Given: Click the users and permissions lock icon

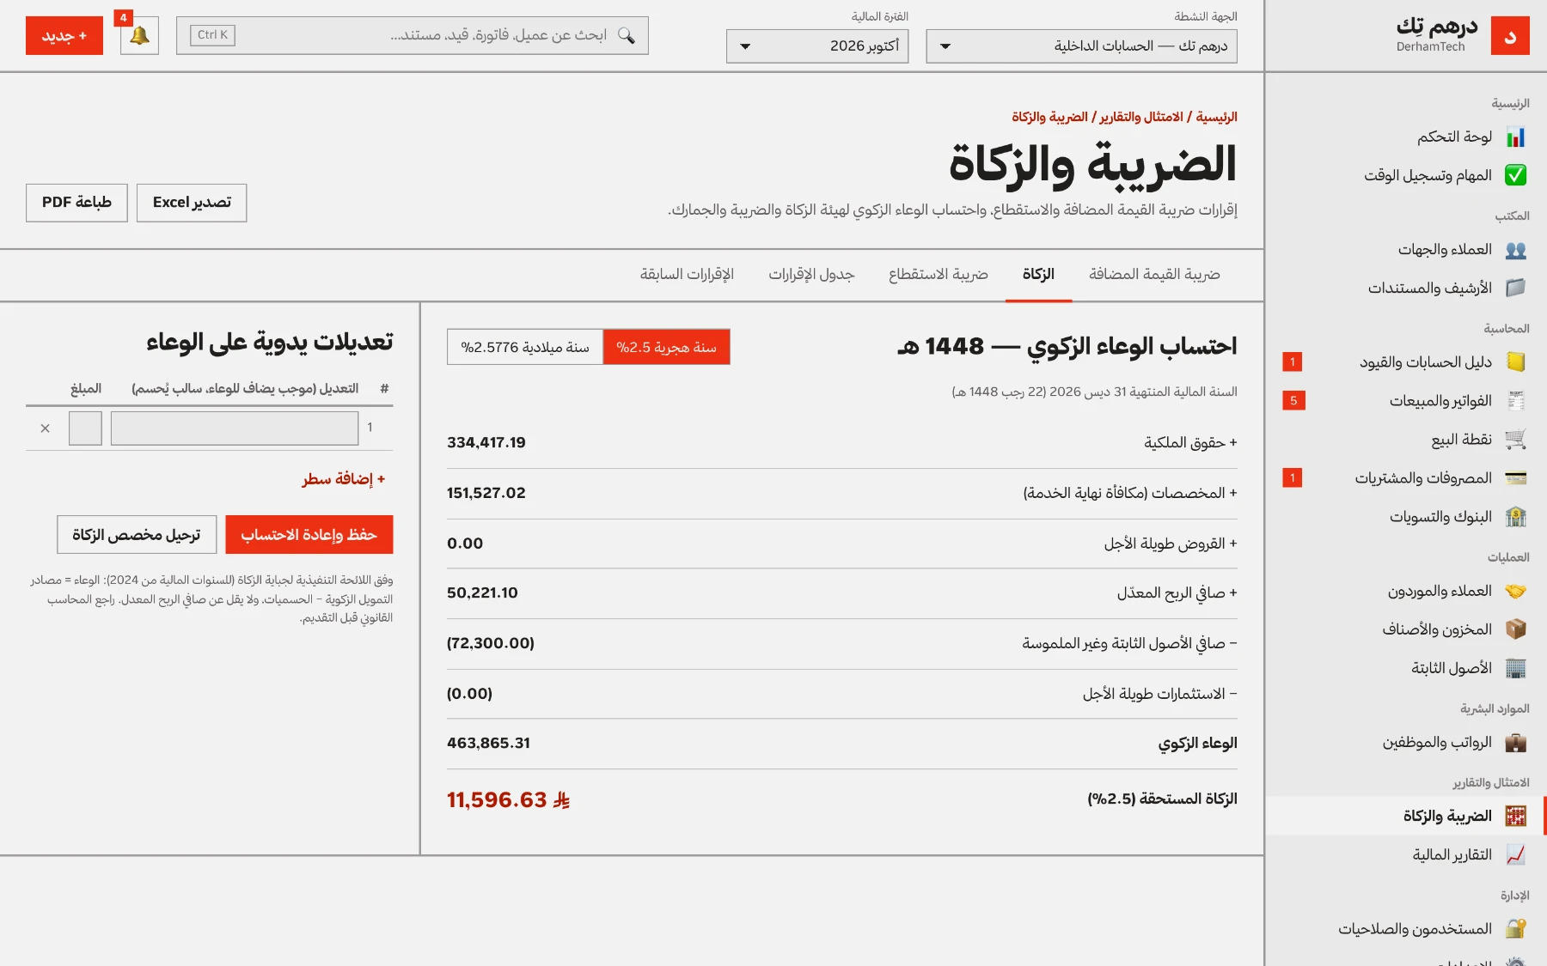Looking at the screenshot, I should click(1515, 929).
